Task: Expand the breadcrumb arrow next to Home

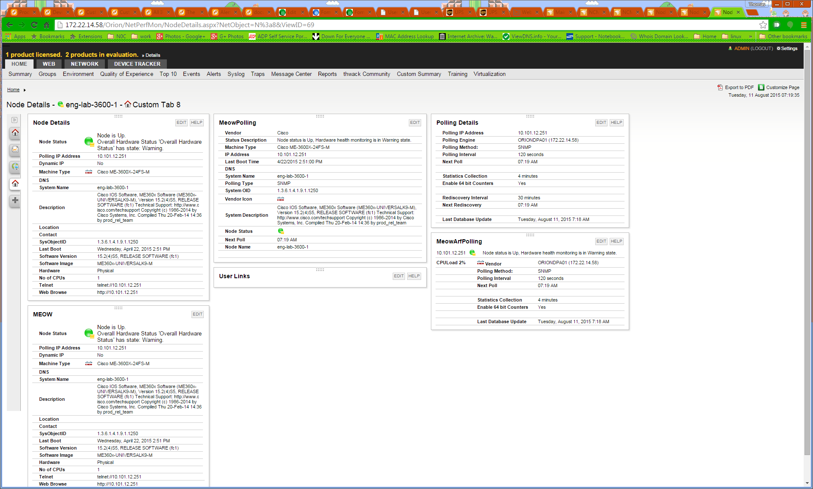Action: pyautogui.click(x=25, y=90)
